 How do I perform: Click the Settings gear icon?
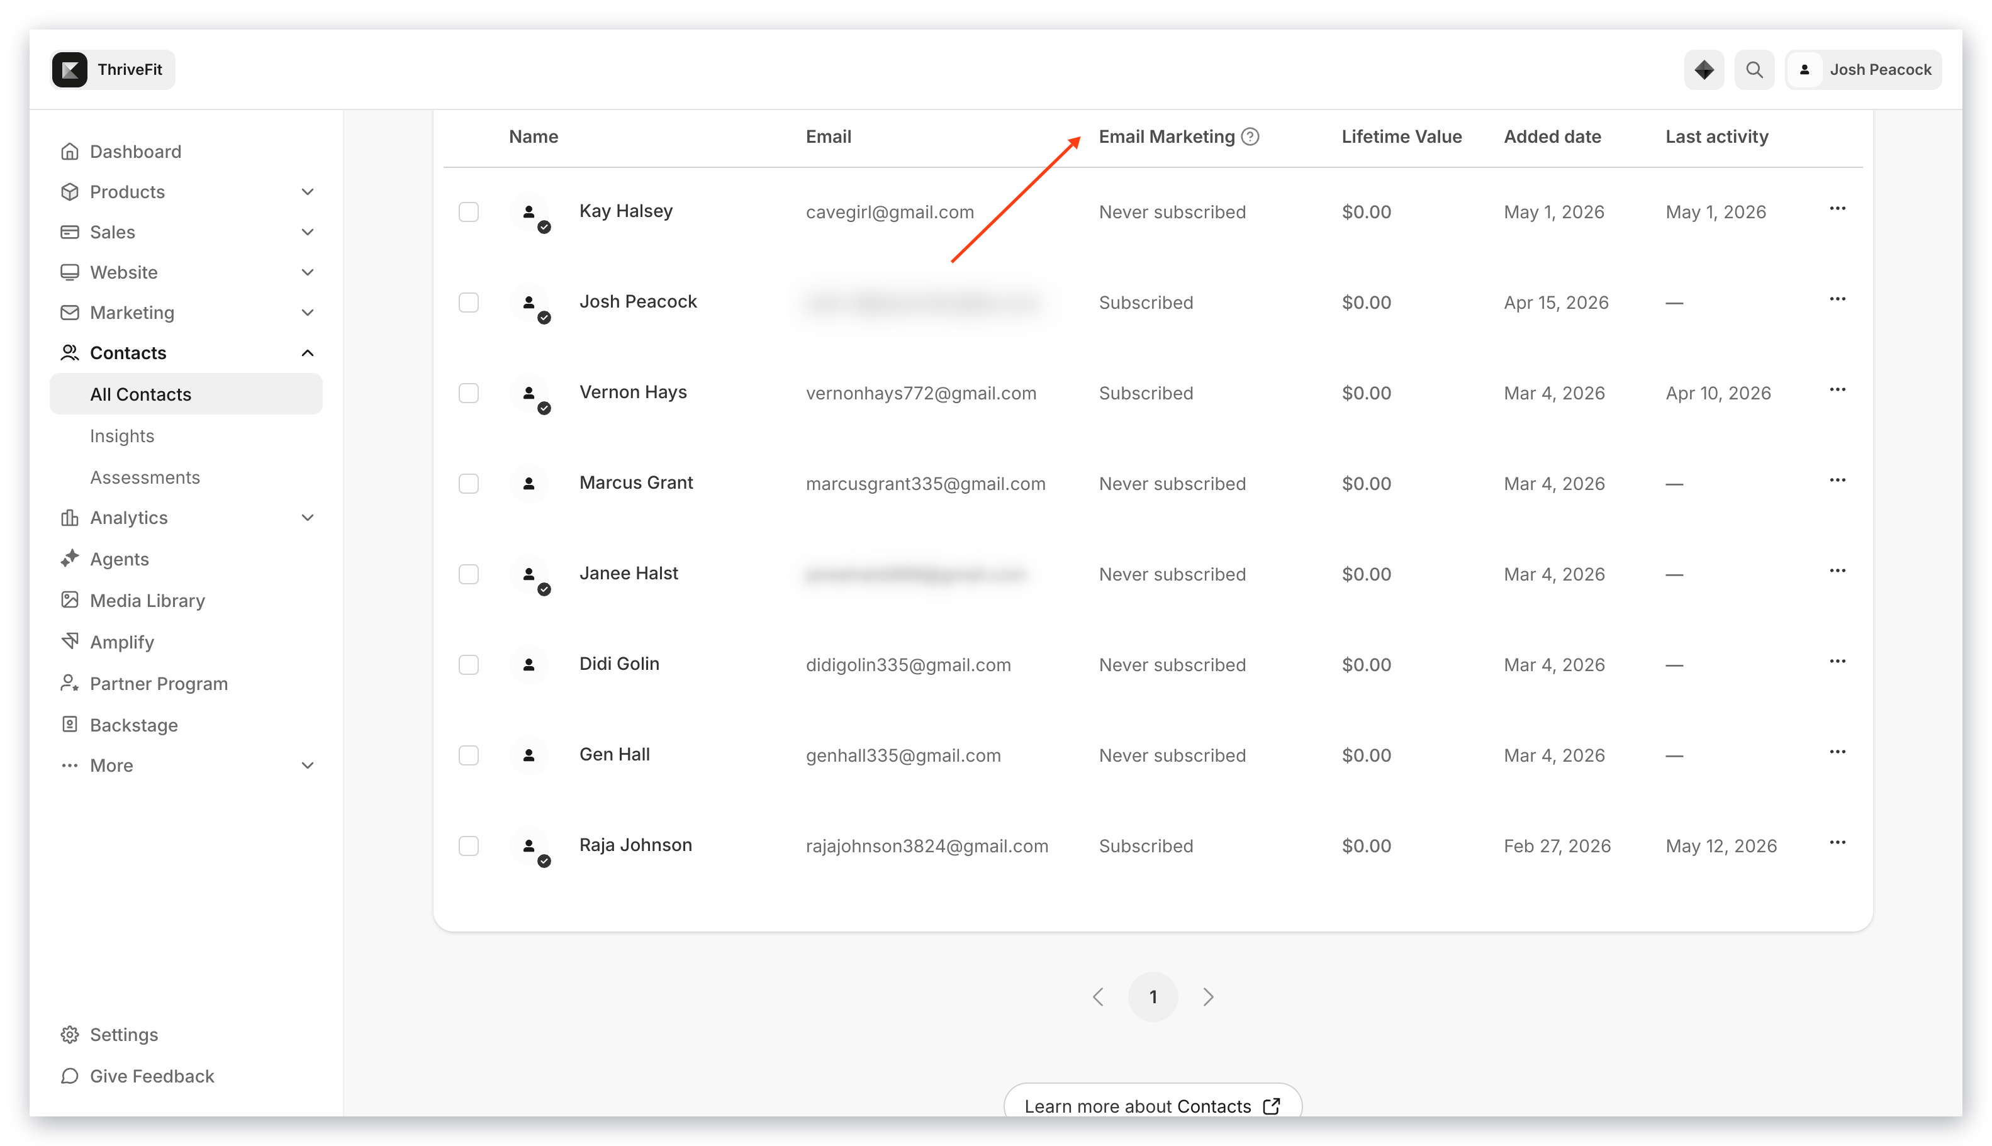tap(69, 1034)
